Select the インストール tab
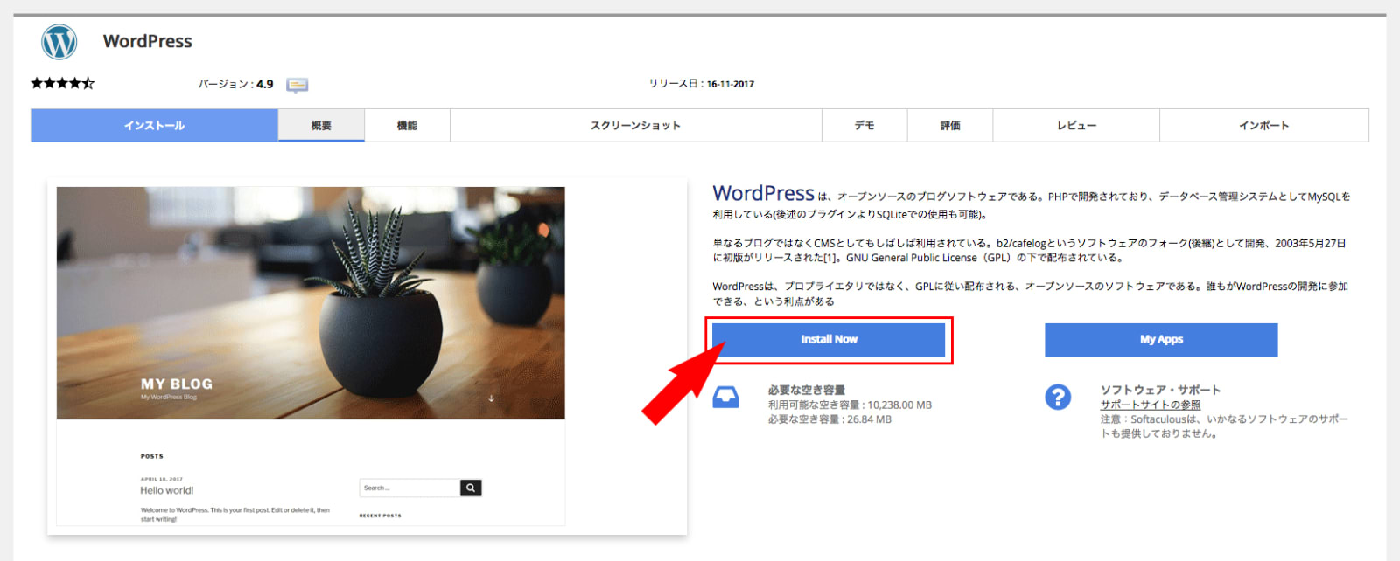 pyautogui.click(x=154, y=125)
